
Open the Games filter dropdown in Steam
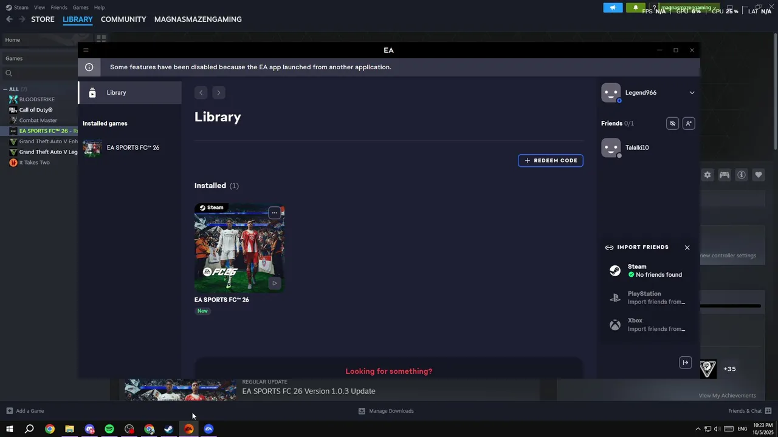40,59
